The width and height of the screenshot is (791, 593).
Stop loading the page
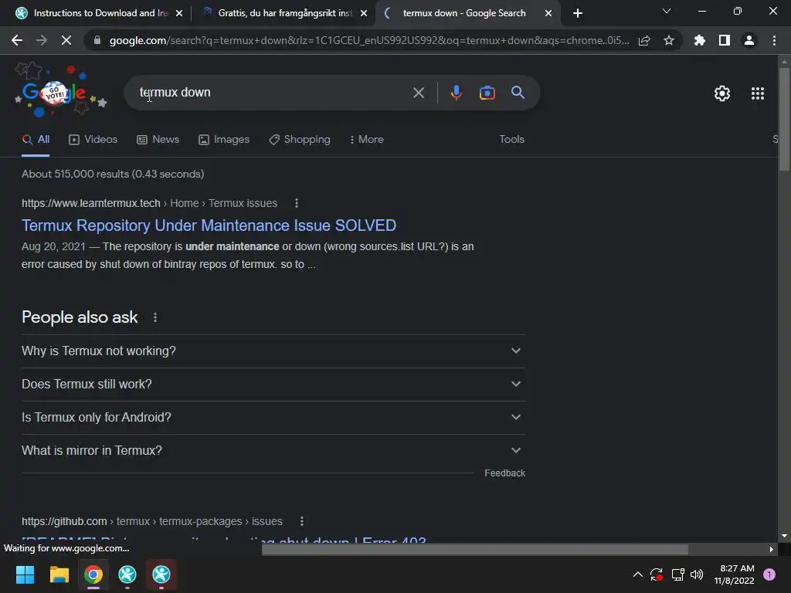(x=66, y=40)
